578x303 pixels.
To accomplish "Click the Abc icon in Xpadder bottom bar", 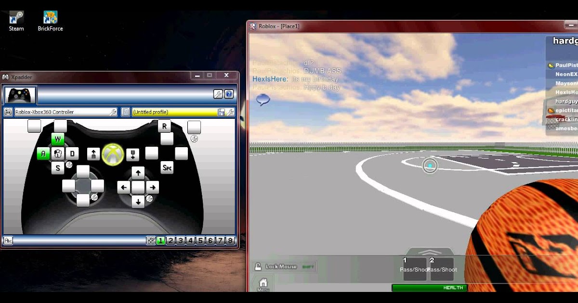I will 8,240.
